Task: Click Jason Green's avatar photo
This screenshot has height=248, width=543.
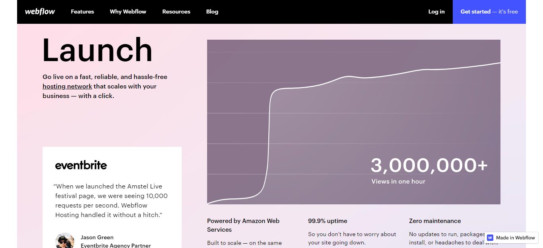Action: click(65, 240)
